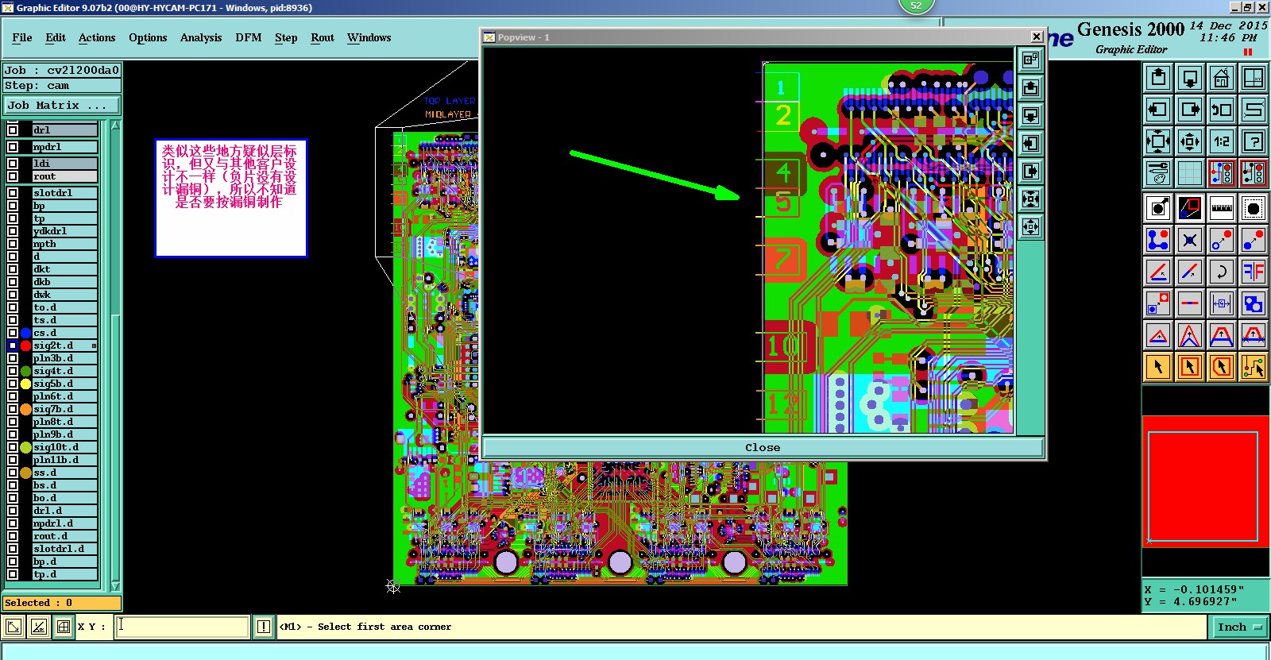
Task: Click the home view icon
Action: tap(1222, 78)
